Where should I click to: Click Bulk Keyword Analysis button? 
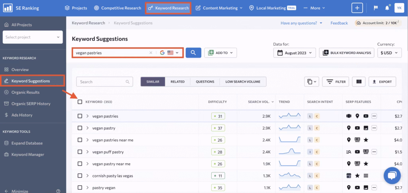(x=347, y=52)
